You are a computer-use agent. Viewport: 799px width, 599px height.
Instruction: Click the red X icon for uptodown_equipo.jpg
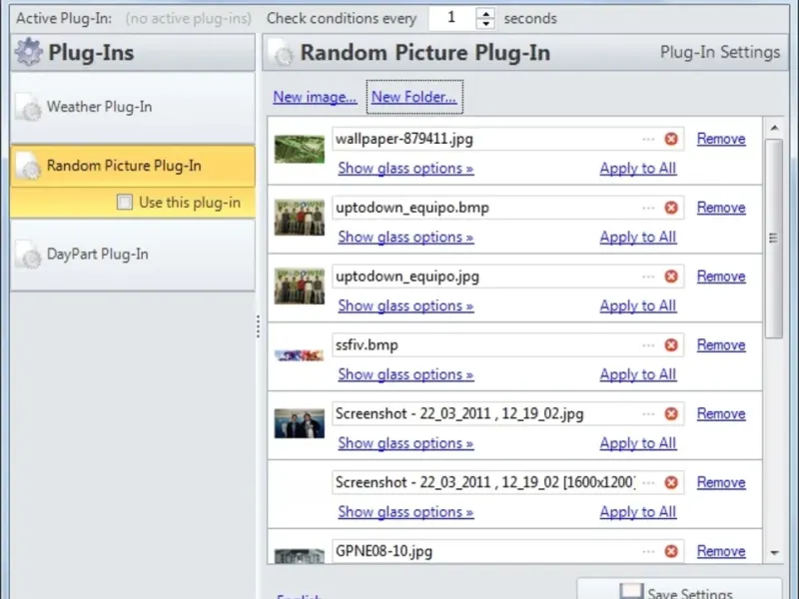pyautogui.click(x=671, y=277)
